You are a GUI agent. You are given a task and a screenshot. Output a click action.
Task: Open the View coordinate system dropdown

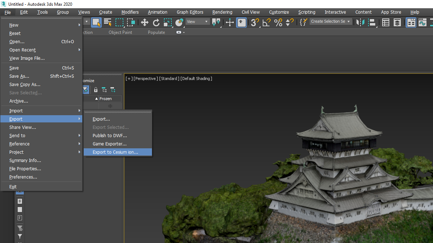point(197,22)
